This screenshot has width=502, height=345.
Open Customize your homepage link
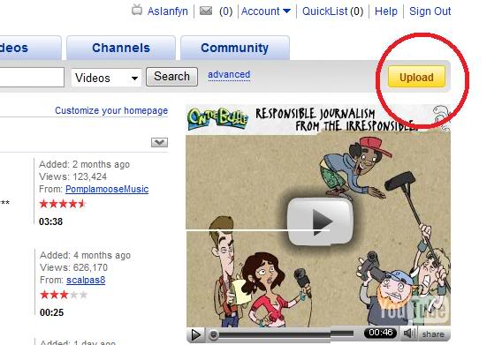click(x=111, y=110)
